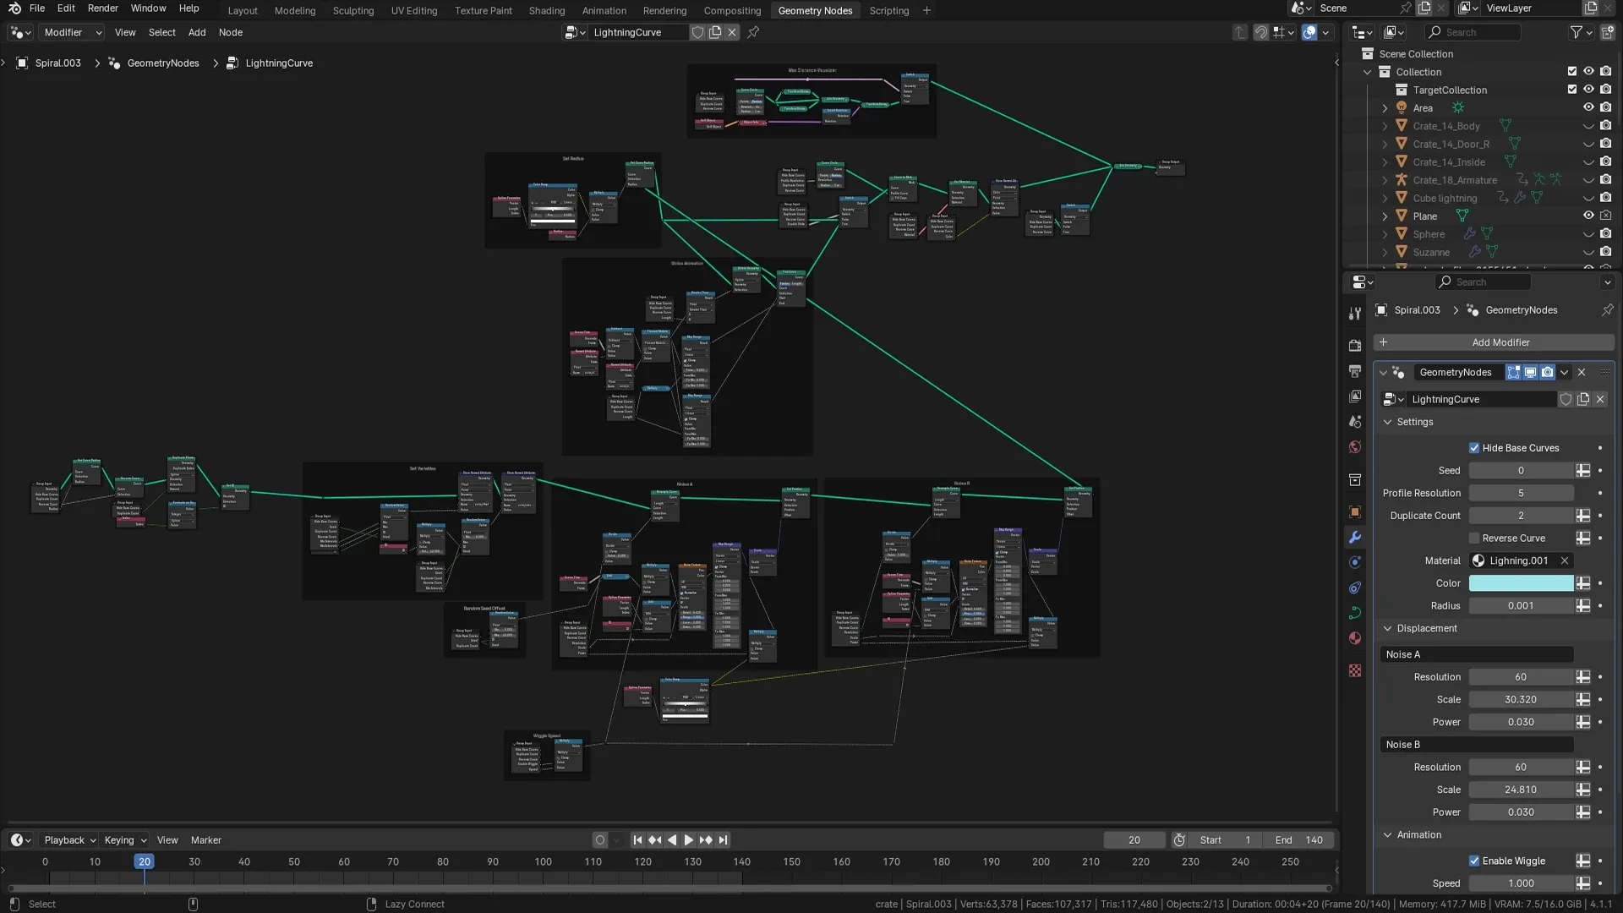Open the Physics Properties tab
The width and height of the screenshot is (1623, 913).
click(1355, 588)
